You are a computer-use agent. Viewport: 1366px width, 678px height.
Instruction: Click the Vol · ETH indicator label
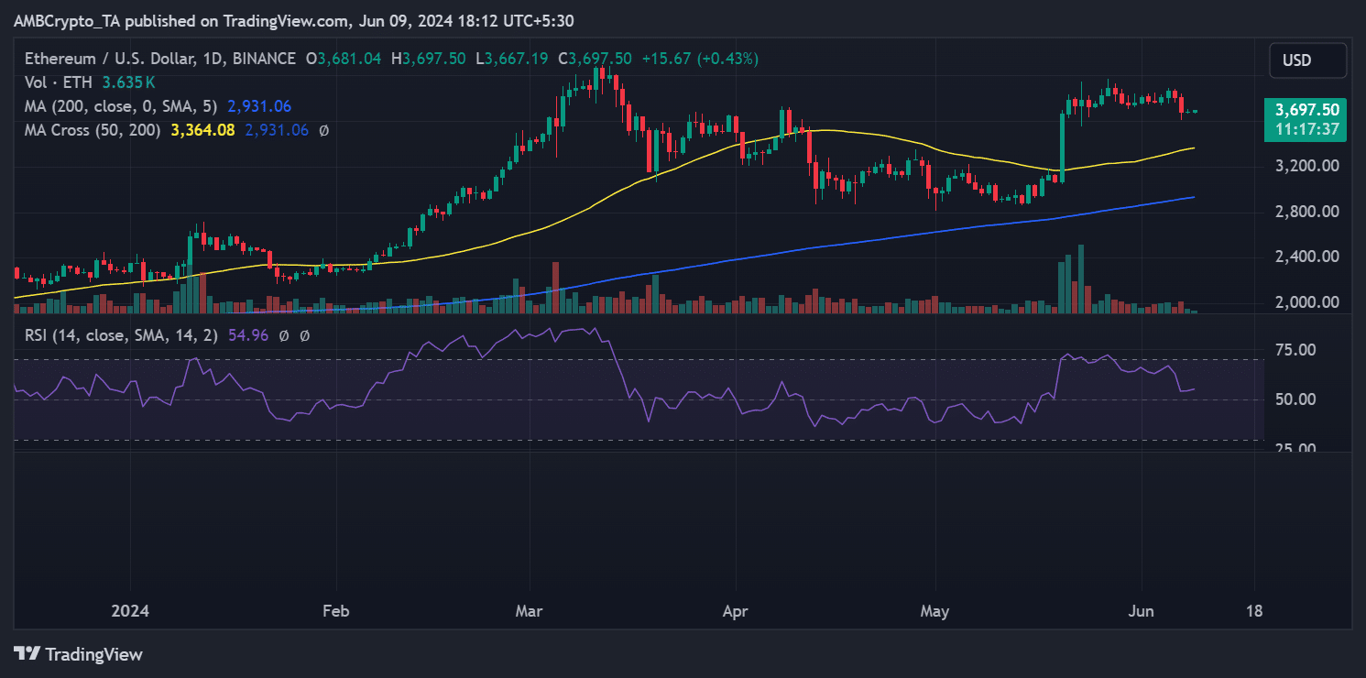coord(57,82)
